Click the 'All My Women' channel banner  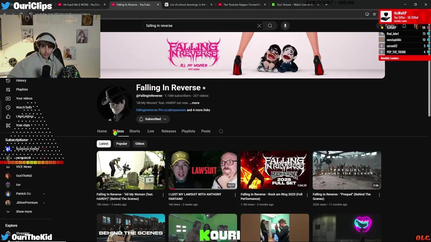[x=242, y=55]
